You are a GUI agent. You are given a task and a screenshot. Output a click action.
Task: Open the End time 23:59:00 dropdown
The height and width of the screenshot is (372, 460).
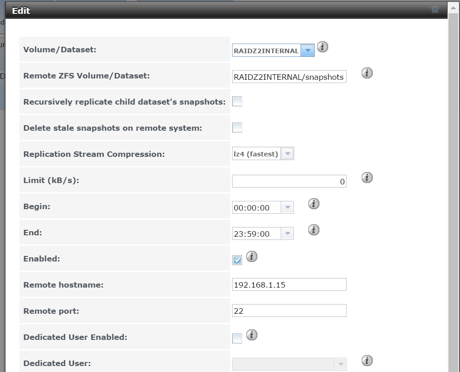click(287, 233)
